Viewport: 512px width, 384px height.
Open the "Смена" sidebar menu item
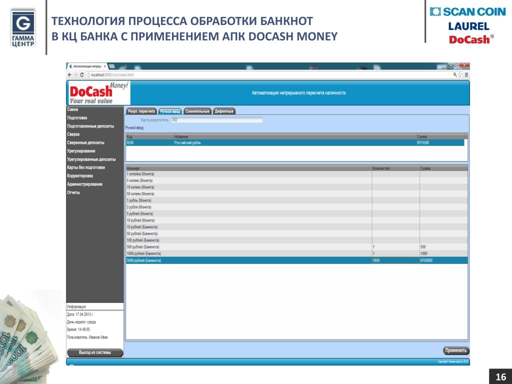[x=73, y=109]
